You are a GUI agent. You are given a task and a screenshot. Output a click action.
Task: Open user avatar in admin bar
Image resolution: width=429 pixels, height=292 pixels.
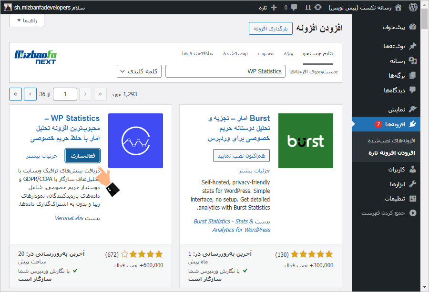pyautogui.click(x=8, y=7)
